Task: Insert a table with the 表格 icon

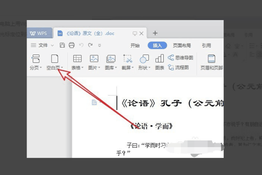Action: (x=77, y=58)
